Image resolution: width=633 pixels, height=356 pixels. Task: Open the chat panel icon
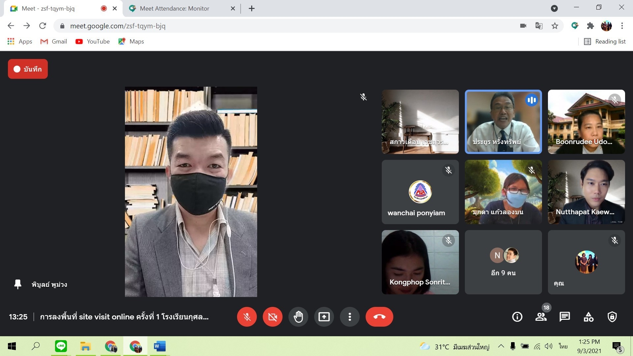564,317
